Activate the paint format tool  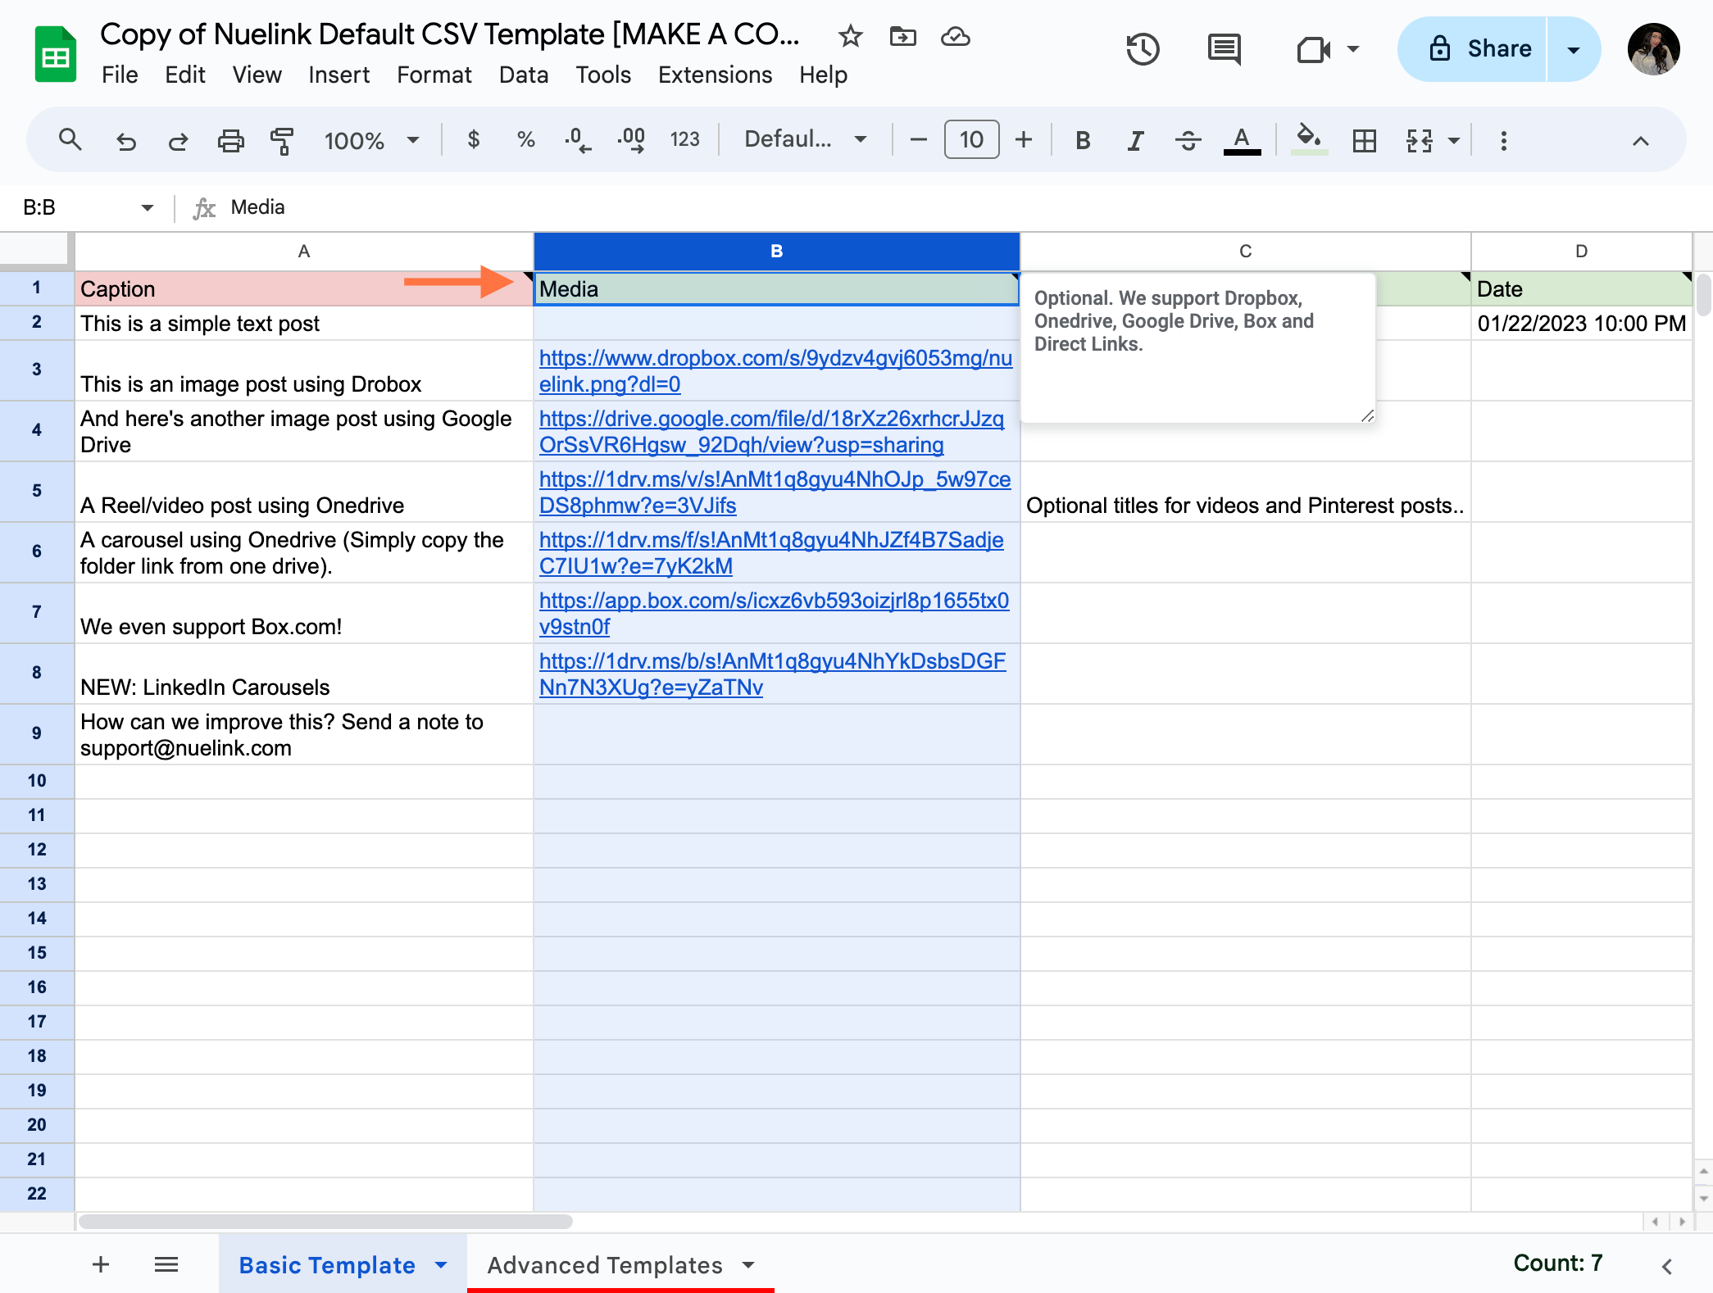[x=282, y=140]
